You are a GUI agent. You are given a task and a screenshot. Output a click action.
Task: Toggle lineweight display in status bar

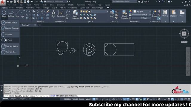point(133,99)
